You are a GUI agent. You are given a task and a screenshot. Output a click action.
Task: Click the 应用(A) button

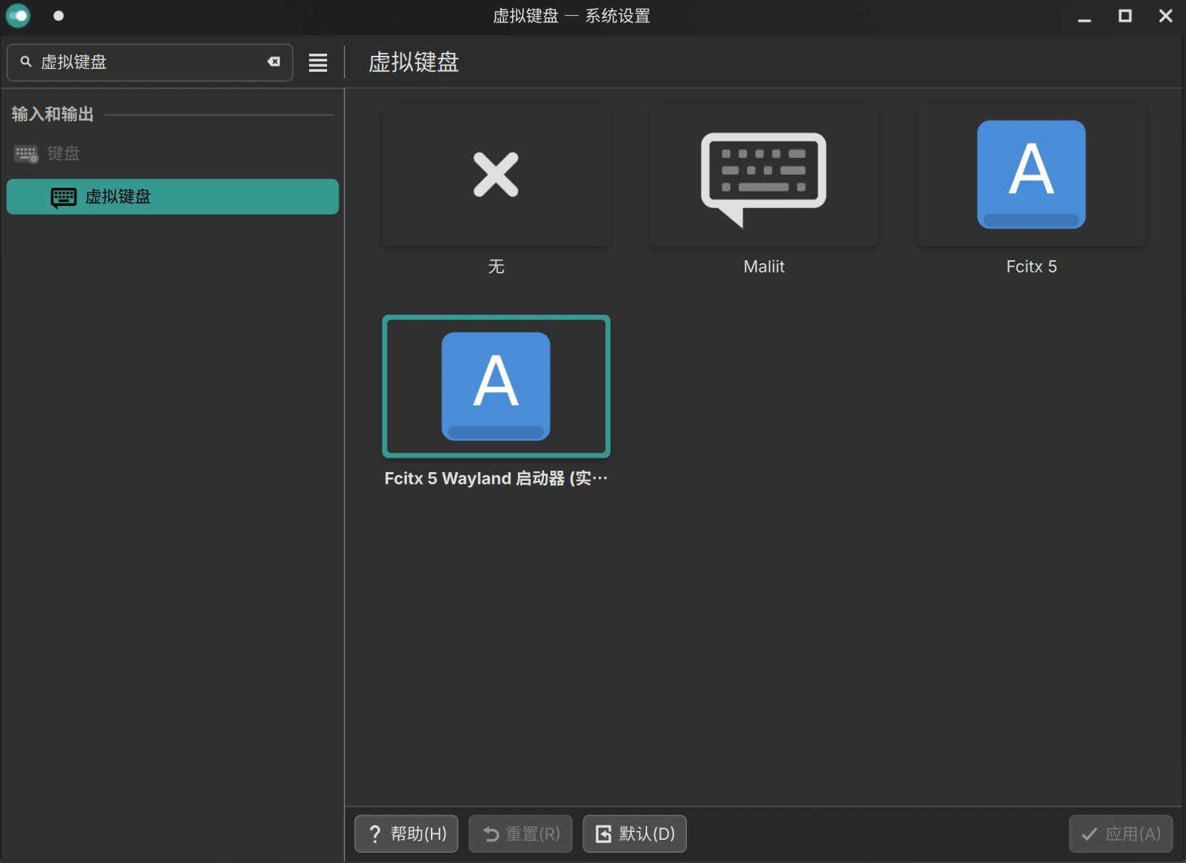coord(1121,834)
